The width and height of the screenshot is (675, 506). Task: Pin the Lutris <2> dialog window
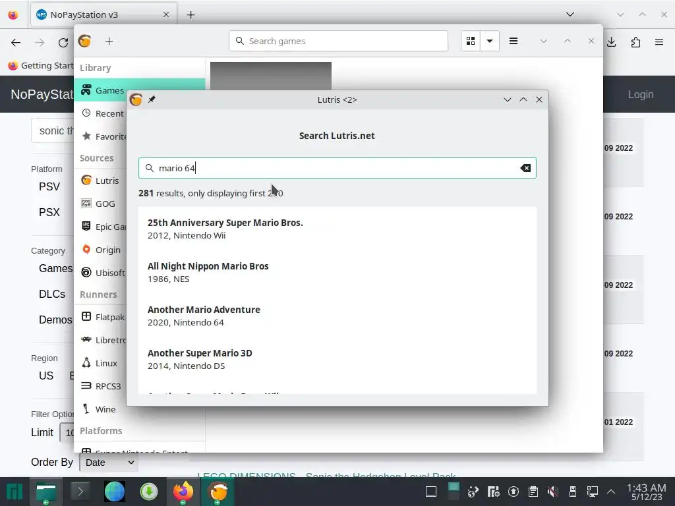[x=152, y=100]
